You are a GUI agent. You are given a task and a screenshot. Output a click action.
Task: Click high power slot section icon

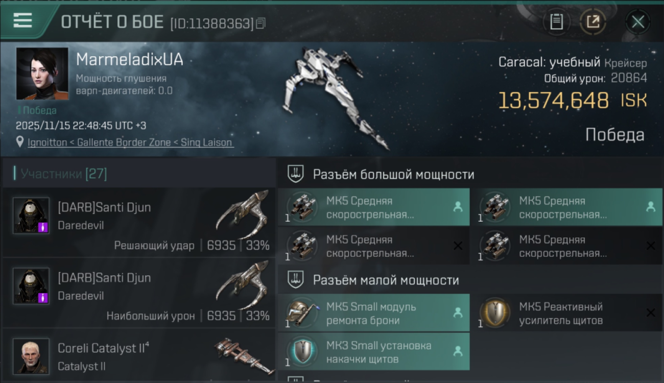coord(295,174)
